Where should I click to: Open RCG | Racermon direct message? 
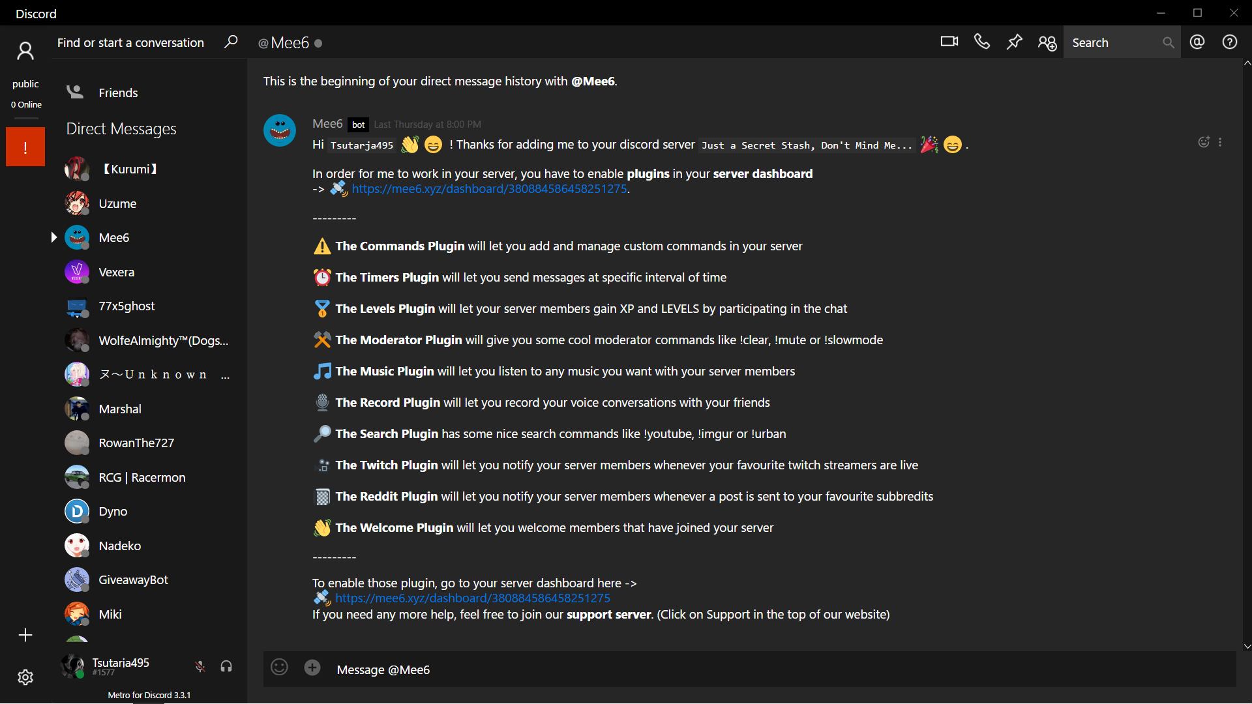coord(149,477)
